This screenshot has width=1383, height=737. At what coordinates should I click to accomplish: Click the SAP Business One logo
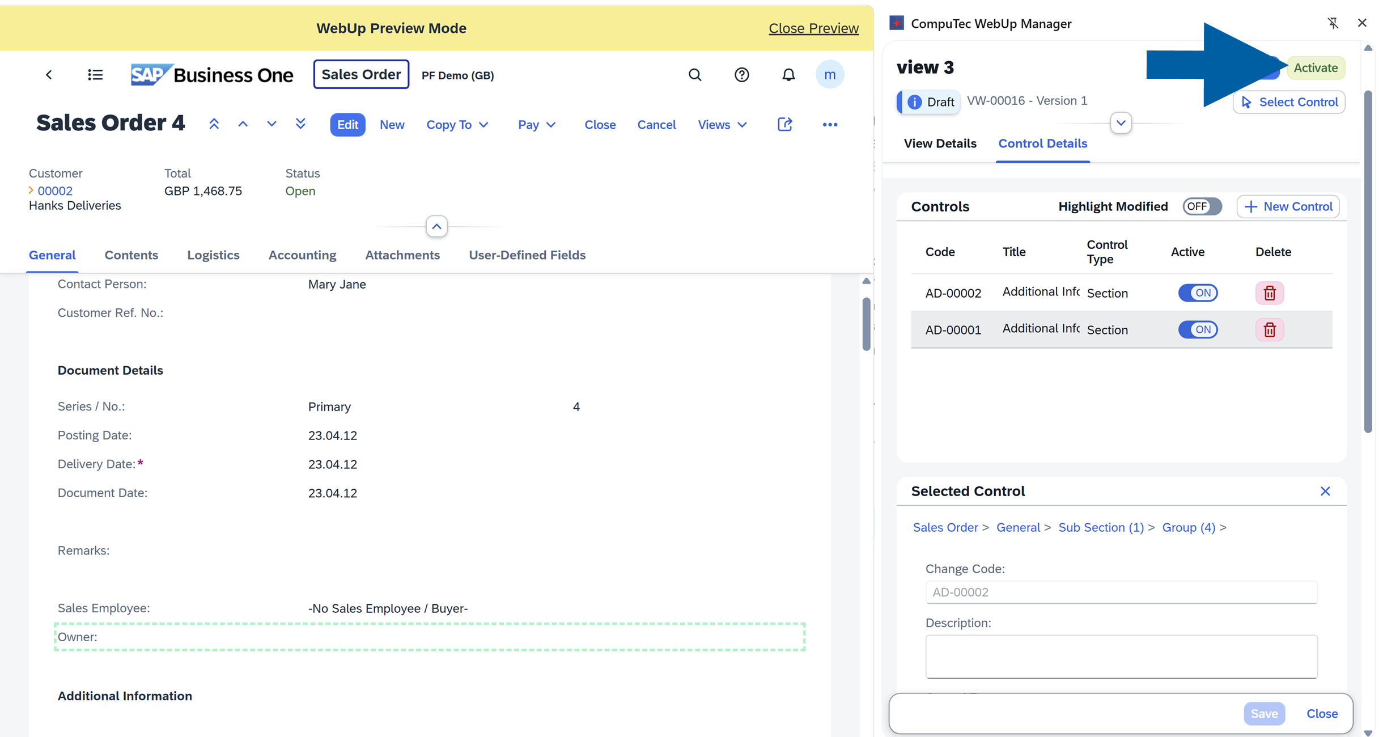tap(212, 75)
